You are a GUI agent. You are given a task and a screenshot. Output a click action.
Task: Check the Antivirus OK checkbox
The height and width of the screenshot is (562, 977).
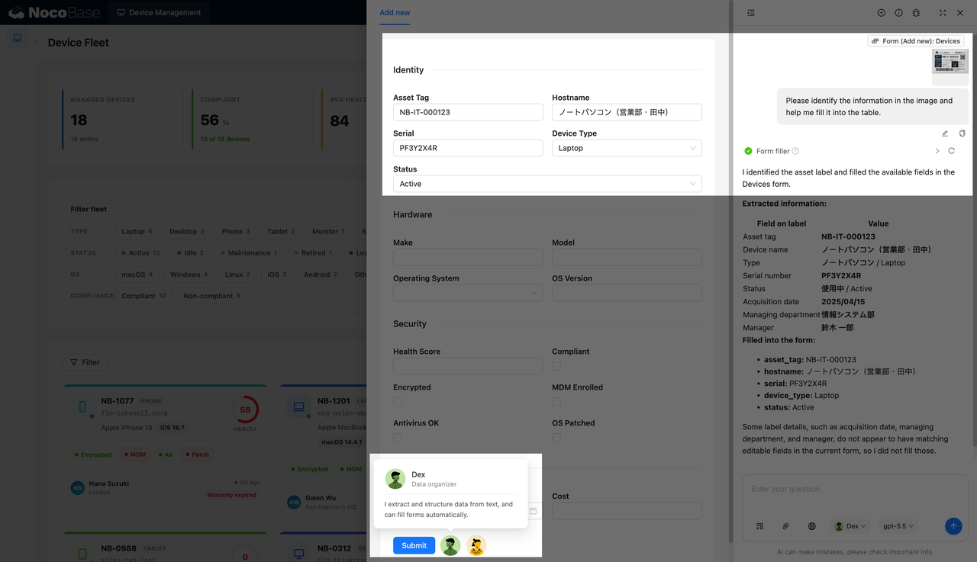(398, 438)
